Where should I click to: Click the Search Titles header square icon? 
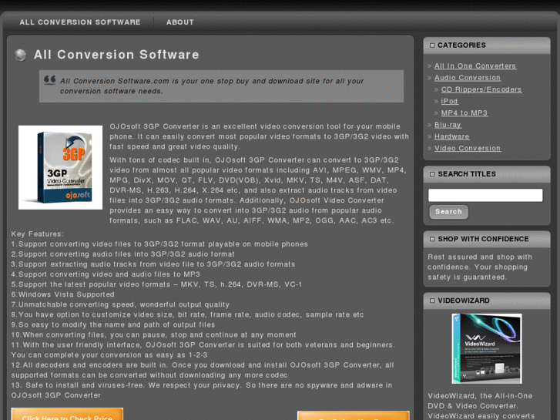click(x=432, y=174)
